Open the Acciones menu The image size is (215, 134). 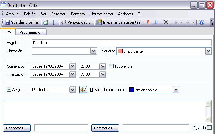click(125, 14)
